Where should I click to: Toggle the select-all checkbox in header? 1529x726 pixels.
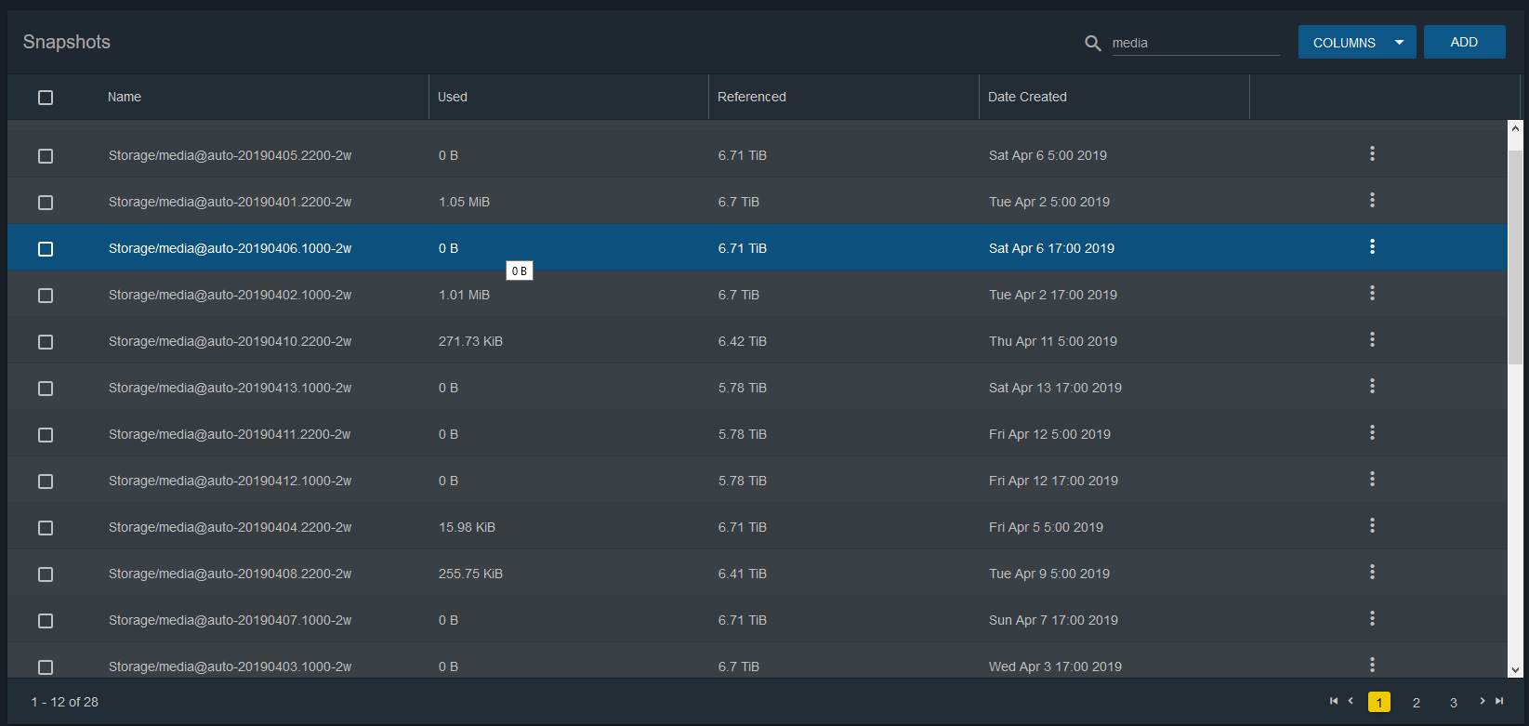click(46, 98)
